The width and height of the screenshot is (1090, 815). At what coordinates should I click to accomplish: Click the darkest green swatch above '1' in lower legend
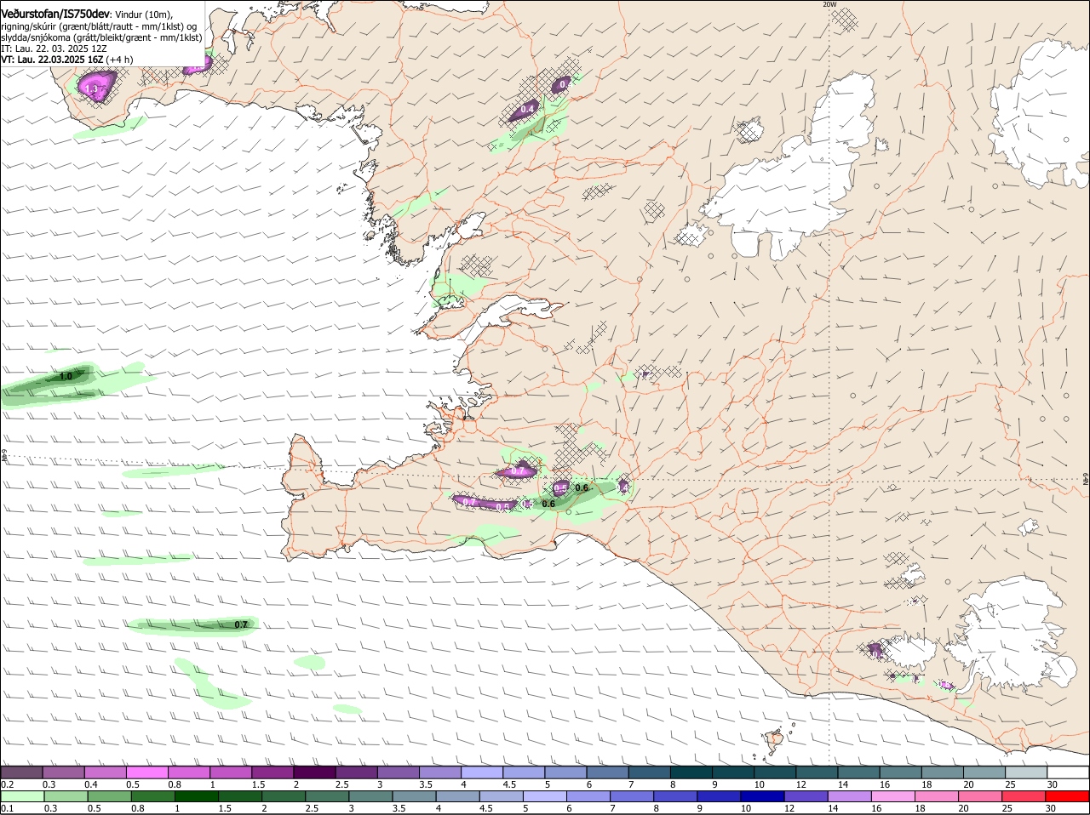198,796
